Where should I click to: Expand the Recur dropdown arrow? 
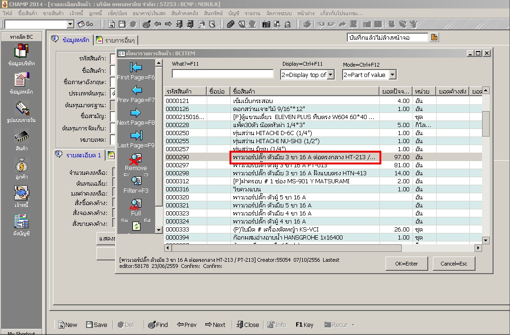coord(353,325)
